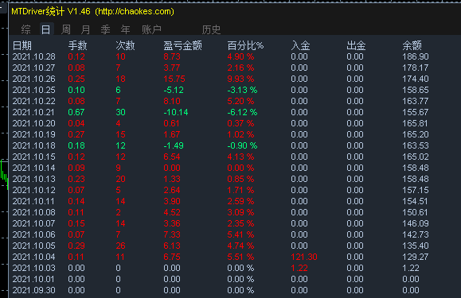Click the http://chaokes.com link in the title
The image size is (461, 298).
(x=135, y=11)
